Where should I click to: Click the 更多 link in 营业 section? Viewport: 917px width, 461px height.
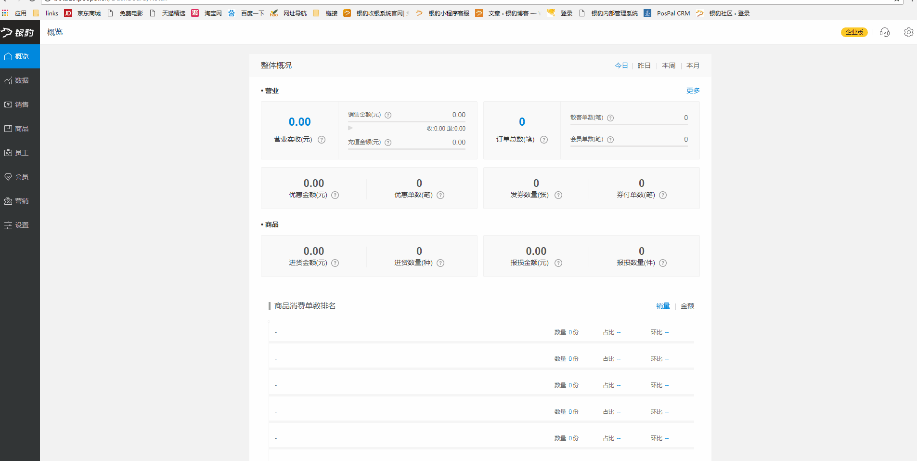tap(693, 91)
